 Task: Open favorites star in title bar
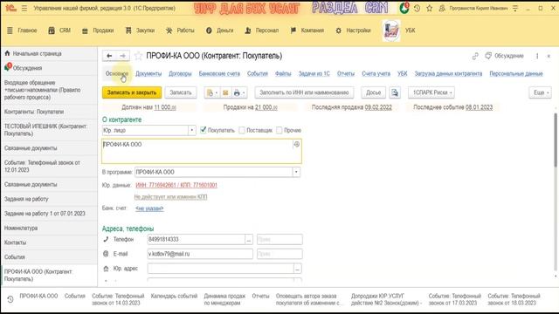click(x=429, y=8)
